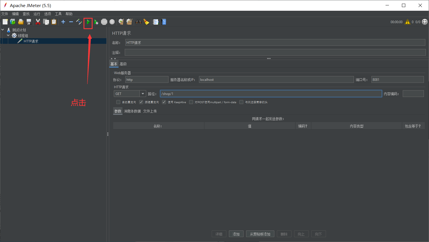Click the port field showing 8081

(x=397, y=79)
